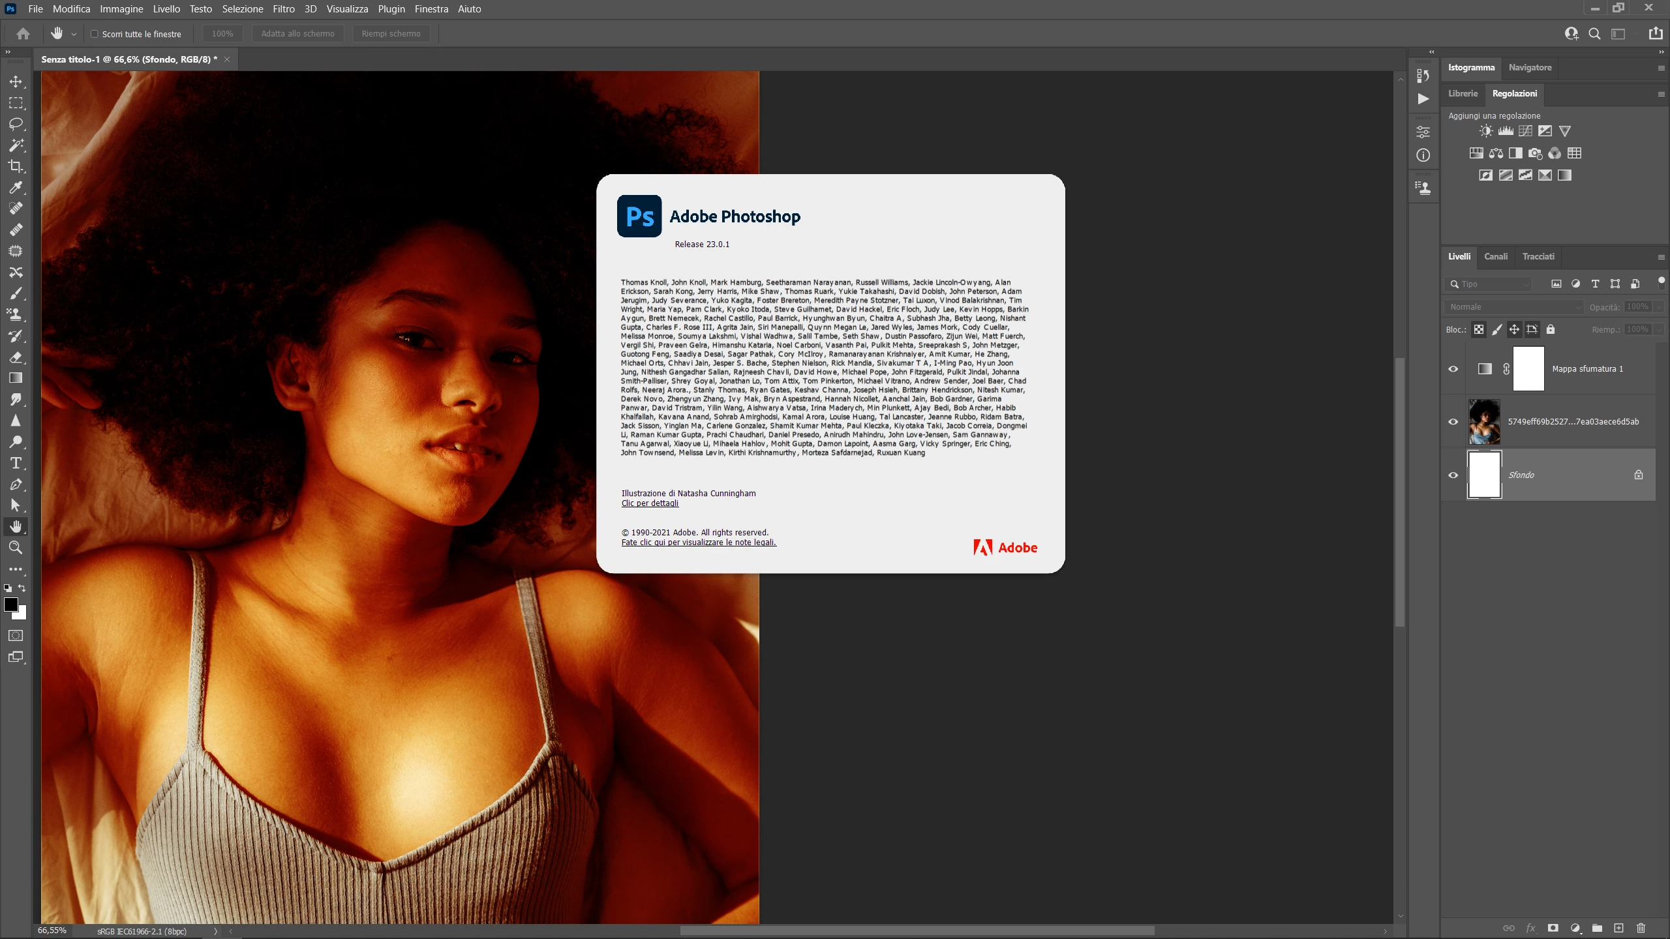Select the Lasso tool

[x=16, y=124]
